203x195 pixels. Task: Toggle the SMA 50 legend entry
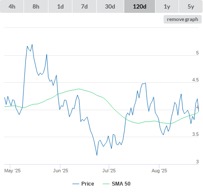116,184
